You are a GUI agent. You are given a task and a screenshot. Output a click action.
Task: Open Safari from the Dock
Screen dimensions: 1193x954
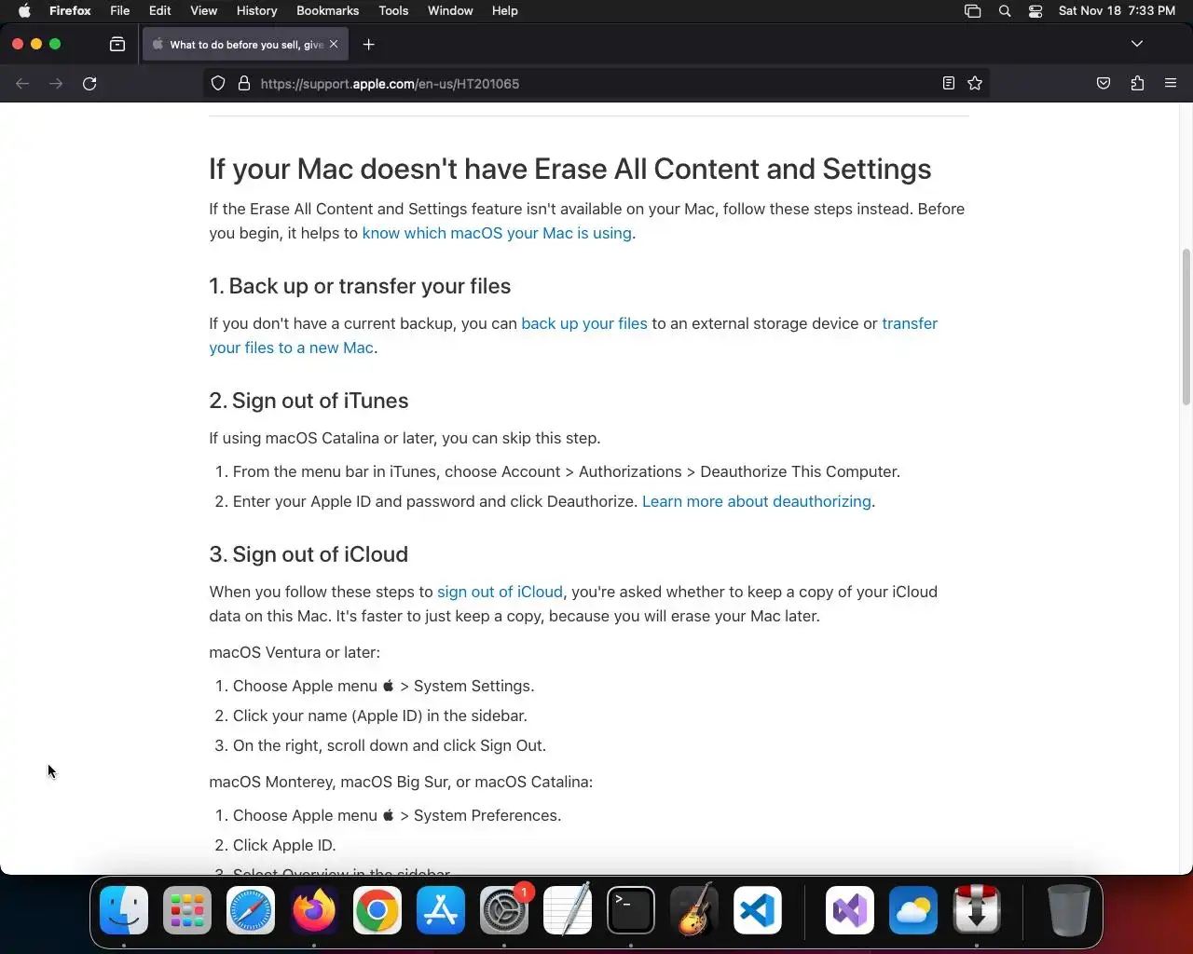coord(251,910)
